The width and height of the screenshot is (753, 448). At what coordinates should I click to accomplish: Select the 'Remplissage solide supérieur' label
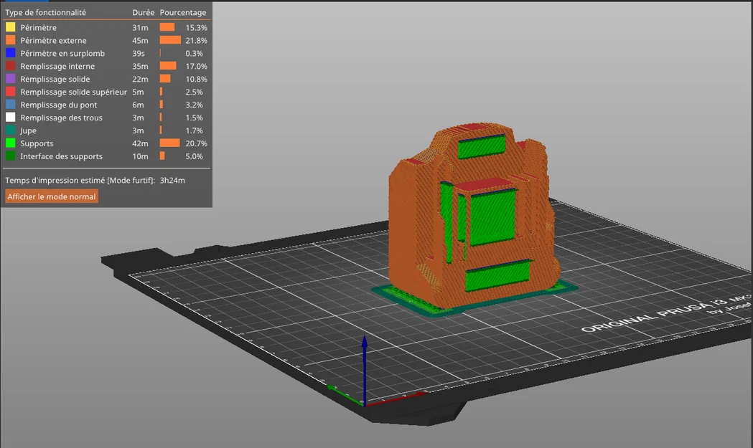tap(73, 92)
